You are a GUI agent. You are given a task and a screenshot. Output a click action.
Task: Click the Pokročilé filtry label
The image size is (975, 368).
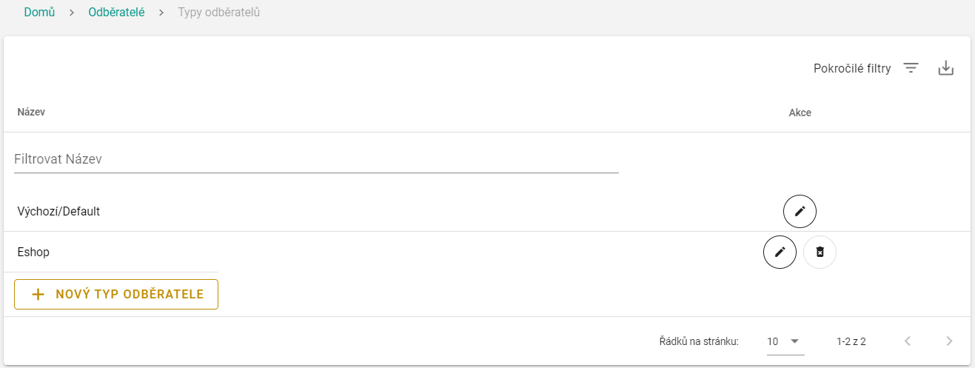(852, 69)
